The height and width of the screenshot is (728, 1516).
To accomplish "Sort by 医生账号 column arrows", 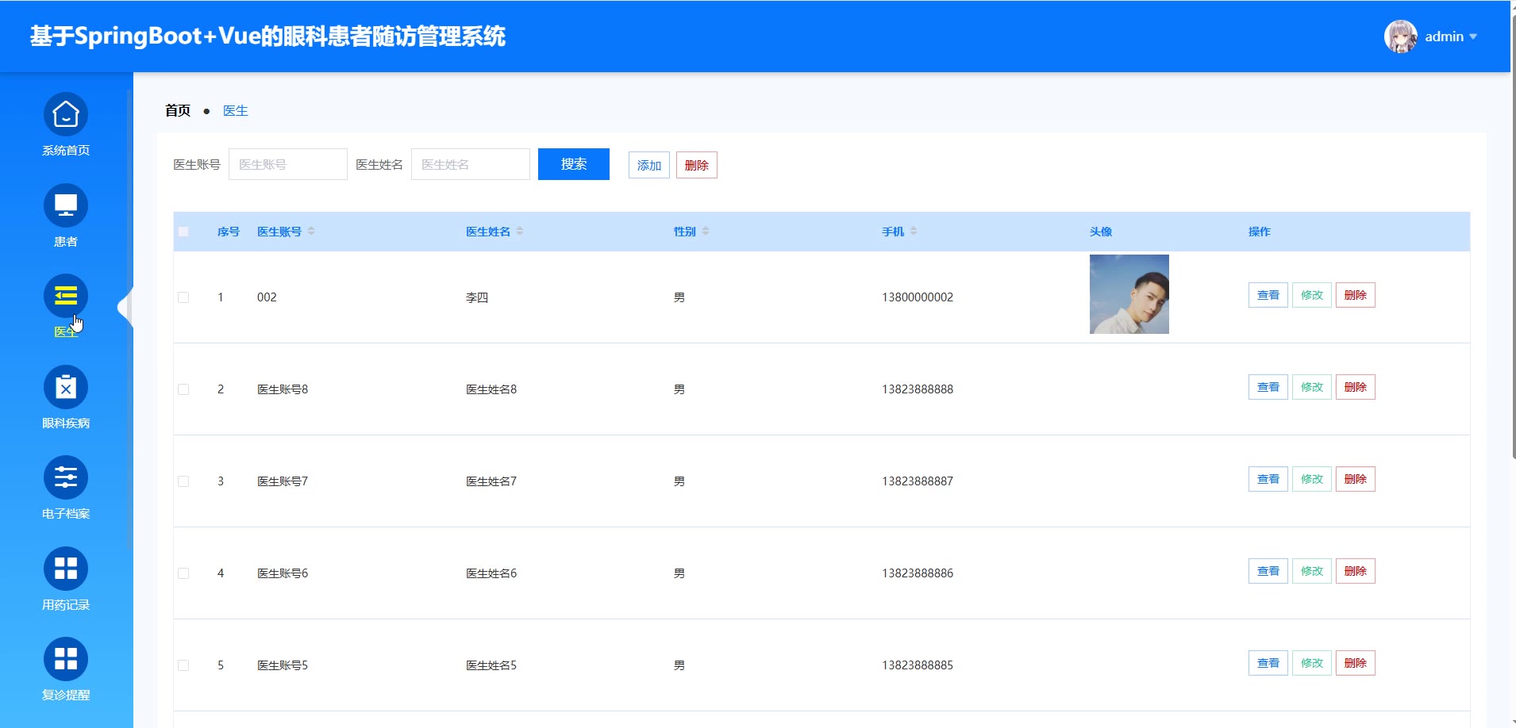I will click(x=311, y=232).
